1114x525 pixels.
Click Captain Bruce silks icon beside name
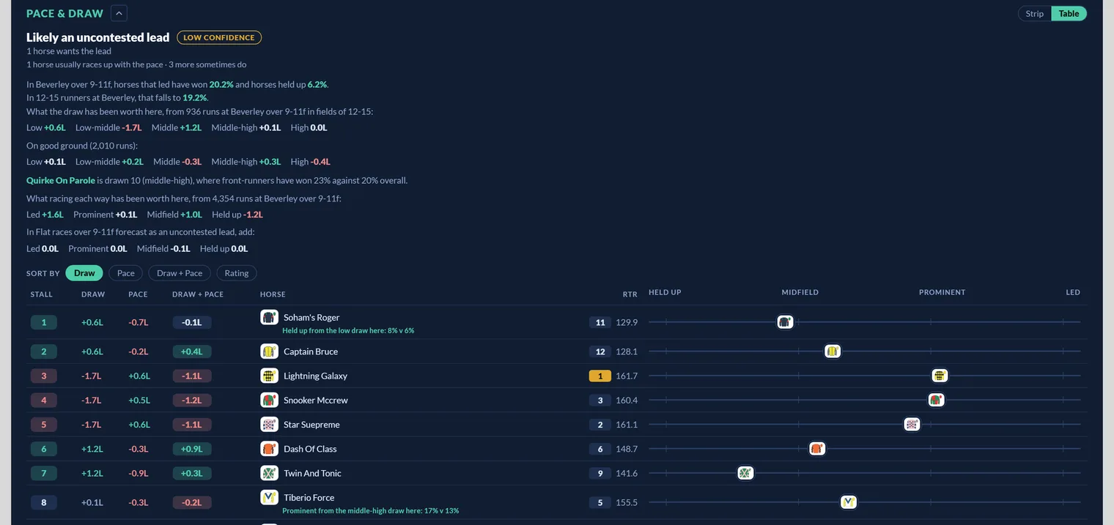[270, 351]
